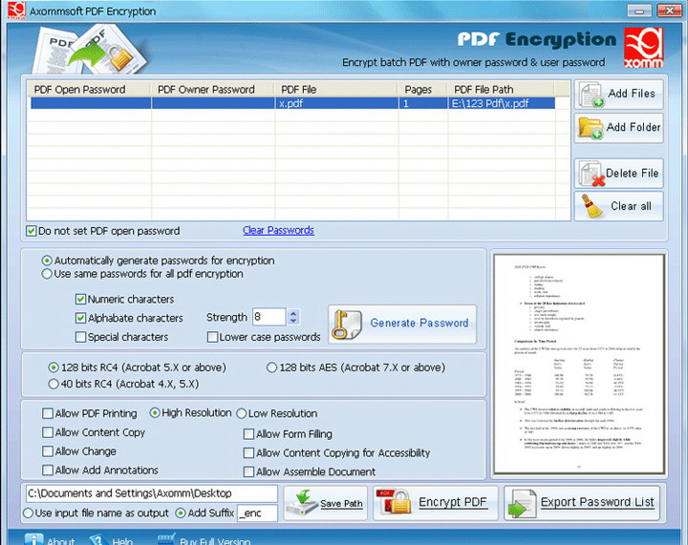The image size is (688, 545).
Task: Click the About info icon
Action: (x=33, y=539)
